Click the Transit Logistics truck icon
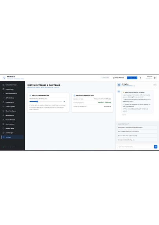The width and height of the screenshot is (159, 225). coord(4,107)
